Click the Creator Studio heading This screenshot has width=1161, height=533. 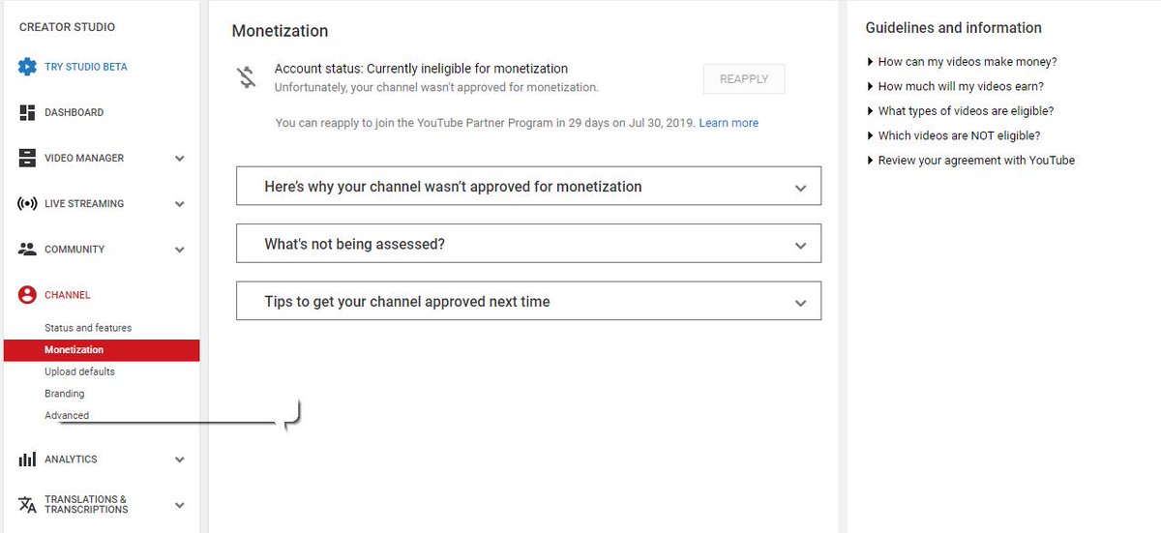tap(66, 28)
